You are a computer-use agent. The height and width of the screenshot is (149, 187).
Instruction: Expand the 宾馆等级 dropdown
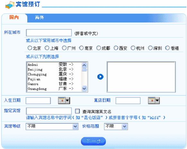point(52,127)
